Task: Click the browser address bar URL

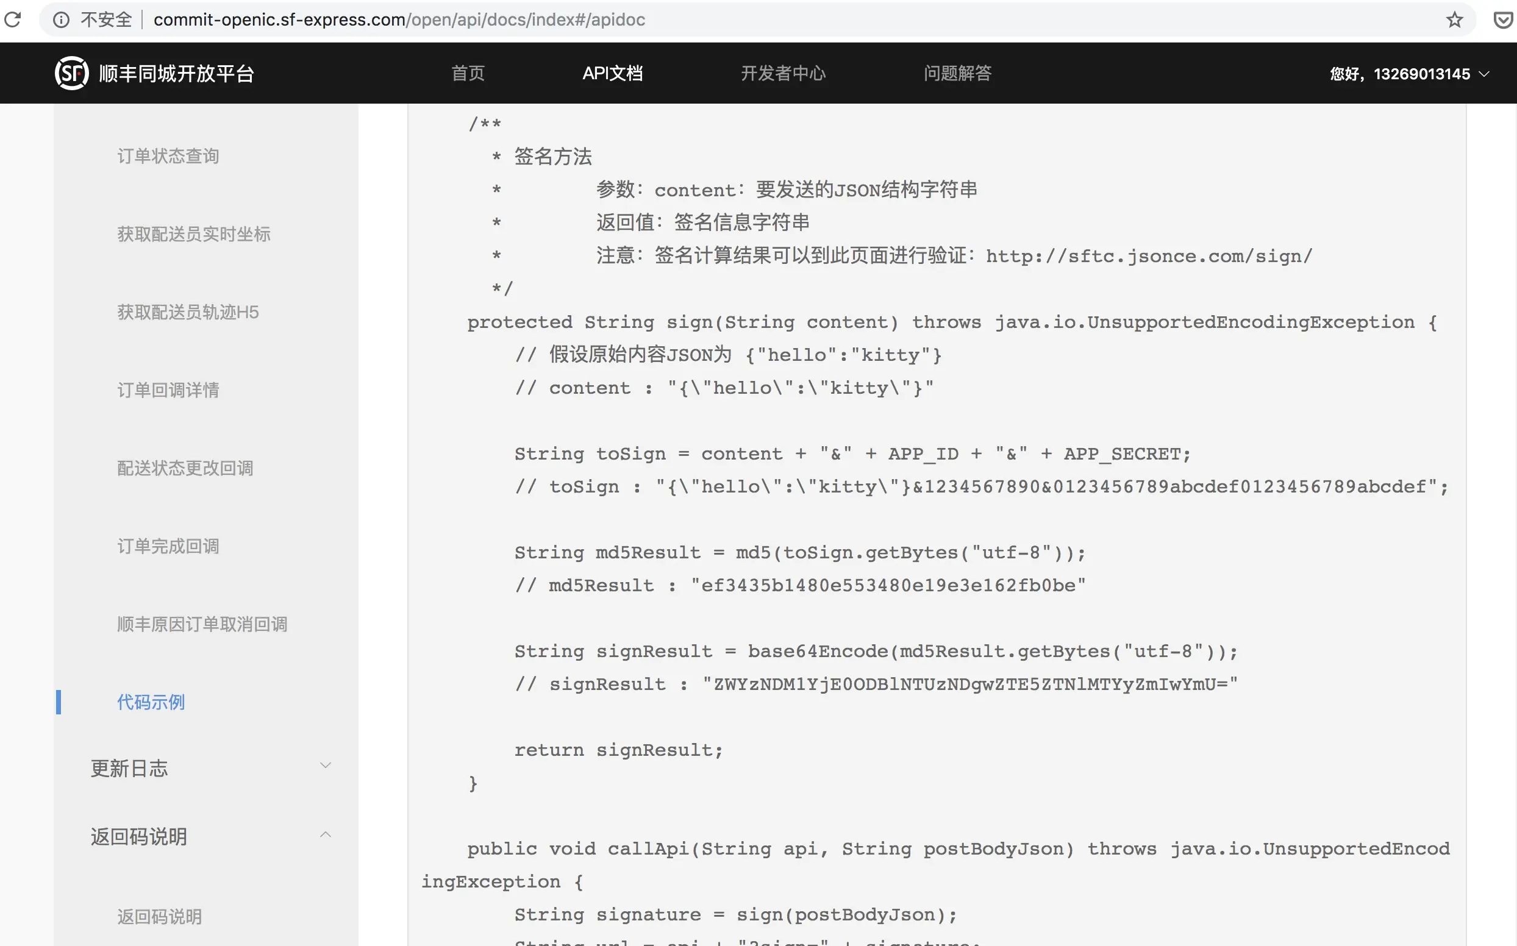Action: (399, 20)
